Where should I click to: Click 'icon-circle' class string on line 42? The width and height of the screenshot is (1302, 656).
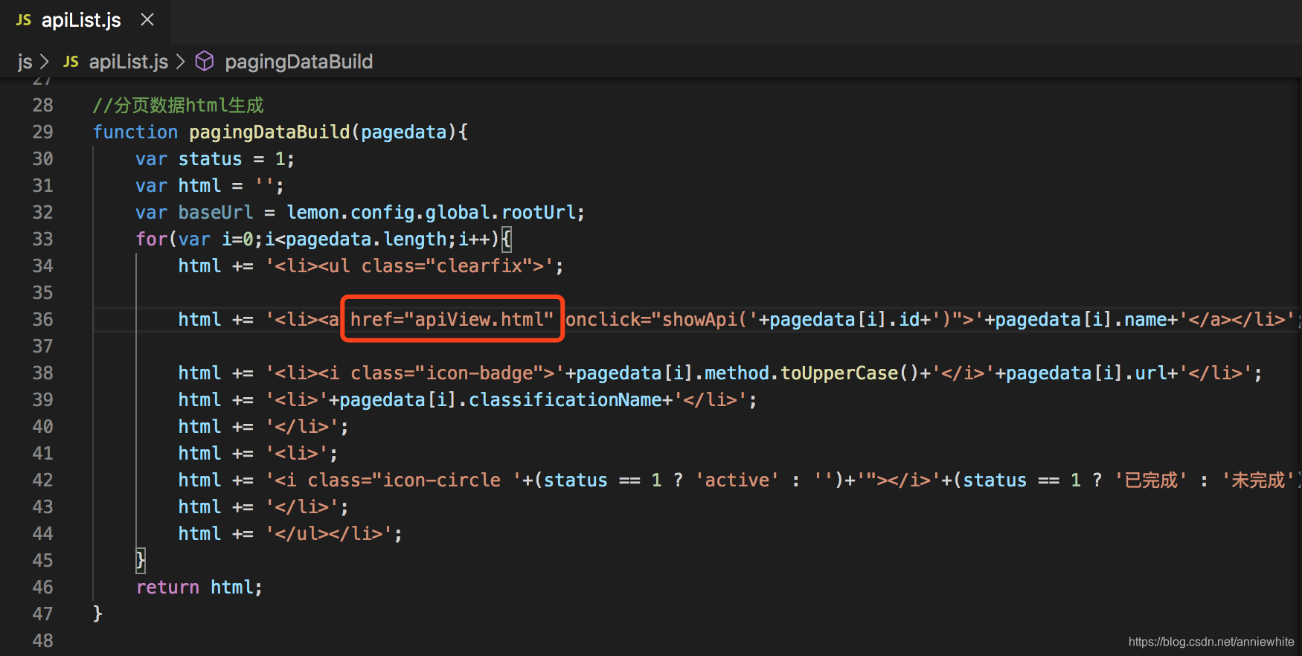[x=441, y=480]
